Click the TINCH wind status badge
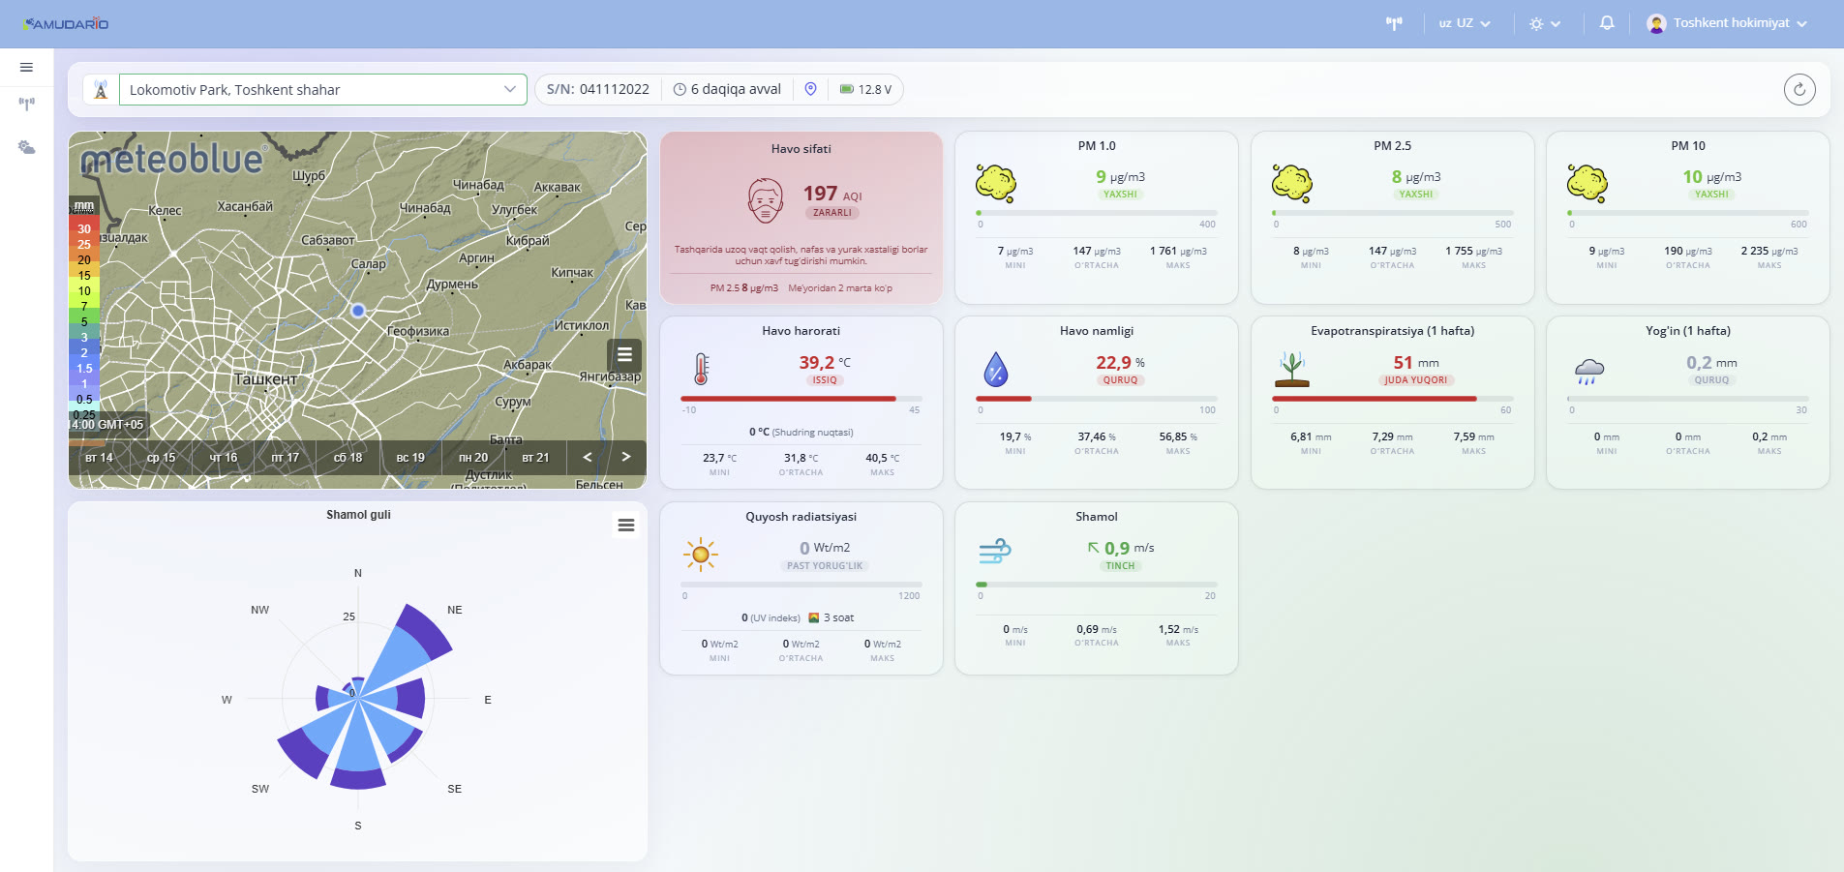Screen dimensions: 1844x872 pos(1120,566)
